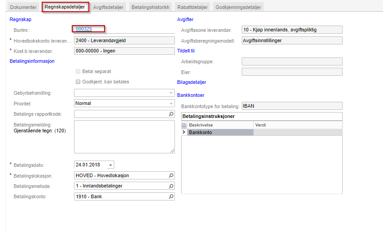The height and width of the screenshot is (231, 383).
Task: Click search icon in Betalings rapportkode field
Action: (171, 114)
